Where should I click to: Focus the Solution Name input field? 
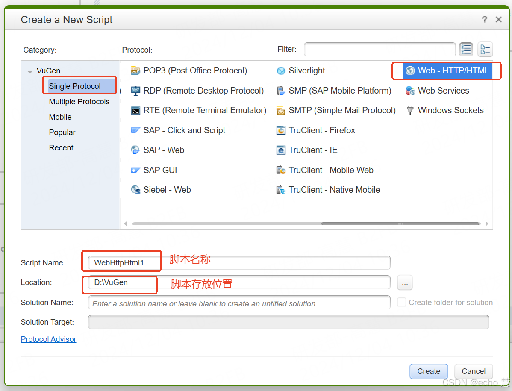(x=239, y=303)
